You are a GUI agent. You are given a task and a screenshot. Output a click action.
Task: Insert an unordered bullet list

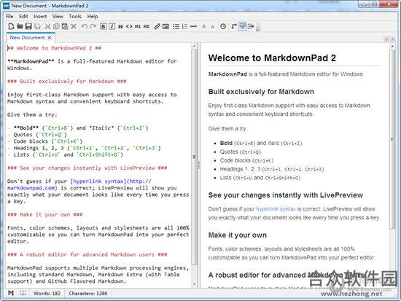click(x=176, y=26)
